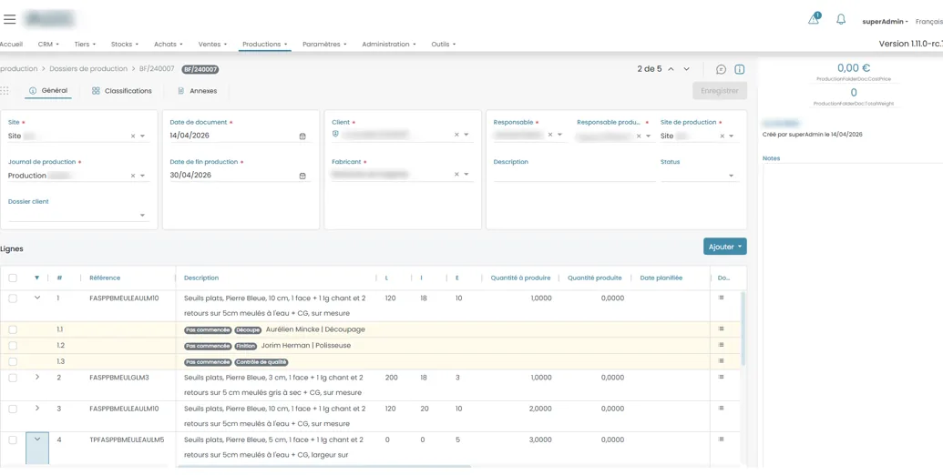Tick checkbox for line 1
Viewport: 943px width, 475px height.
pos(13,298)
